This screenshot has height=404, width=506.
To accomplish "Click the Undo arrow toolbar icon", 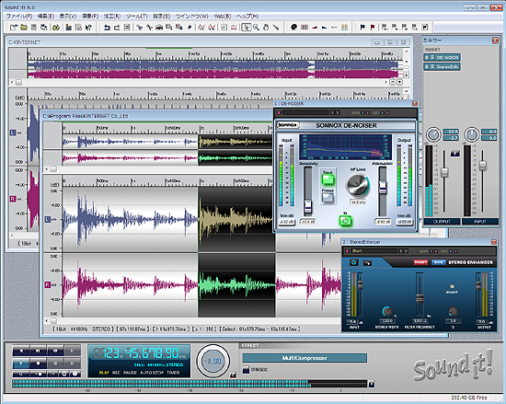I will (x=107, y=28).
